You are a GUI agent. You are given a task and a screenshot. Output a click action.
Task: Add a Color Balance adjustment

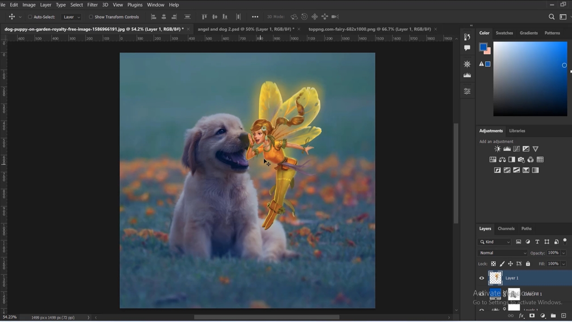pyautogui.click(x=502, y=160)
